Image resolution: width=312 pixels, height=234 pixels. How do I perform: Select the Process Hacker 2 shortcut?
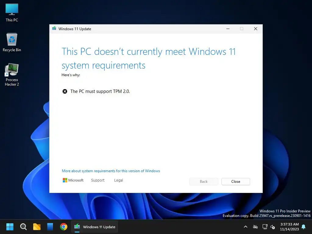(12, 75)
